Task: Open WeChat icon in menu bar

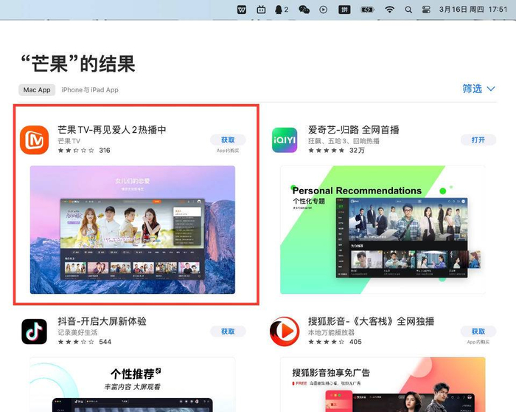Action: (x=304, y=10)
